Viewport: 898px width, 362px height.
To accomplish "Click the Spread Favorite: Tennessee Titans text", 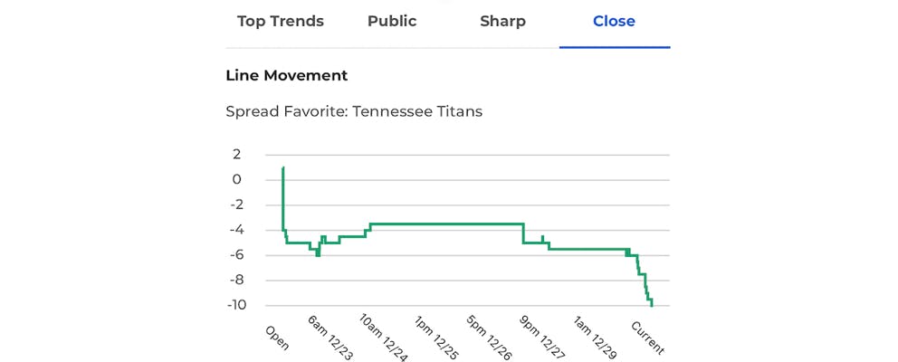I will coord(354,112).
